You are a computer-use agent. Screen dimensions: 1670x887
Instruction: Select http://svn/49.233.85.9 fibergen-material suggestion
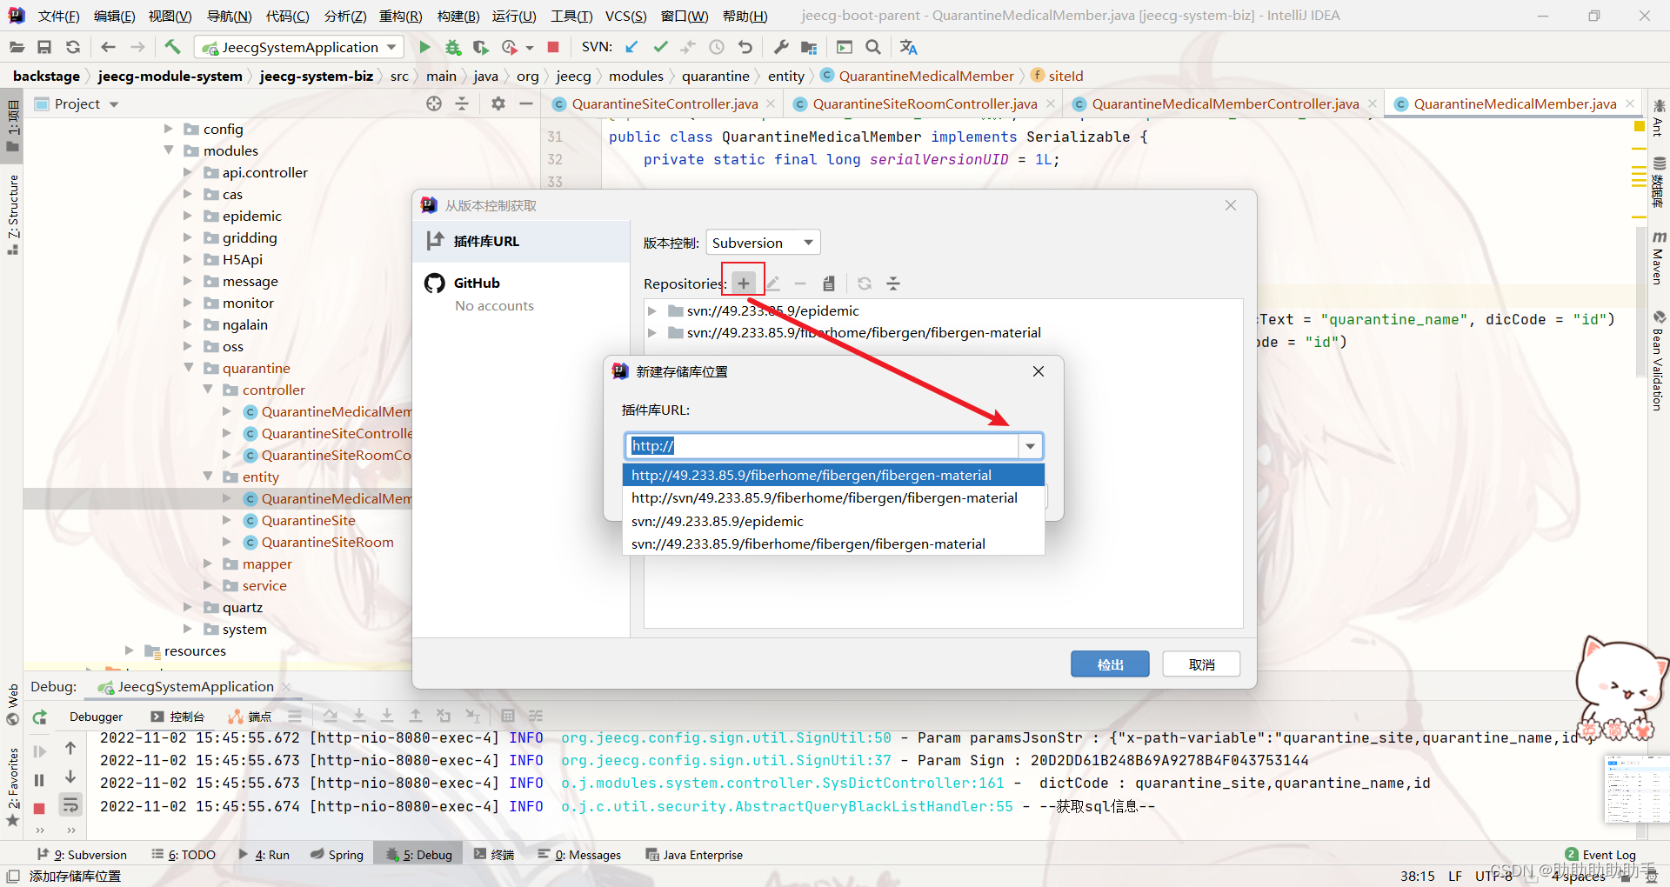(x=833, y=497)
